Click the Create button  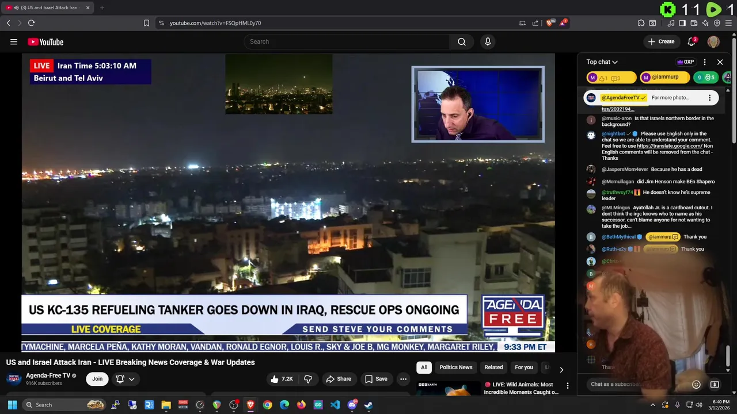(x=661, y=41)
